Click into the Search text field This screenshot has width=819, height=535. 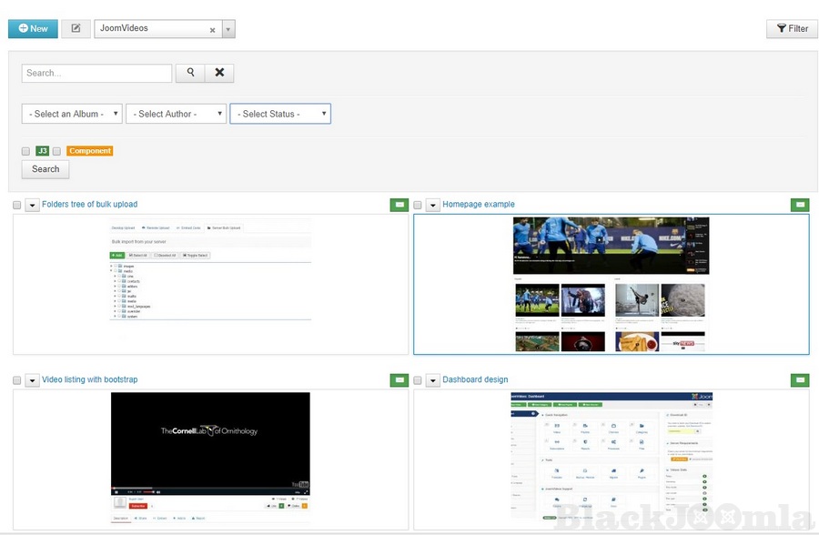[x=96, y=73]
